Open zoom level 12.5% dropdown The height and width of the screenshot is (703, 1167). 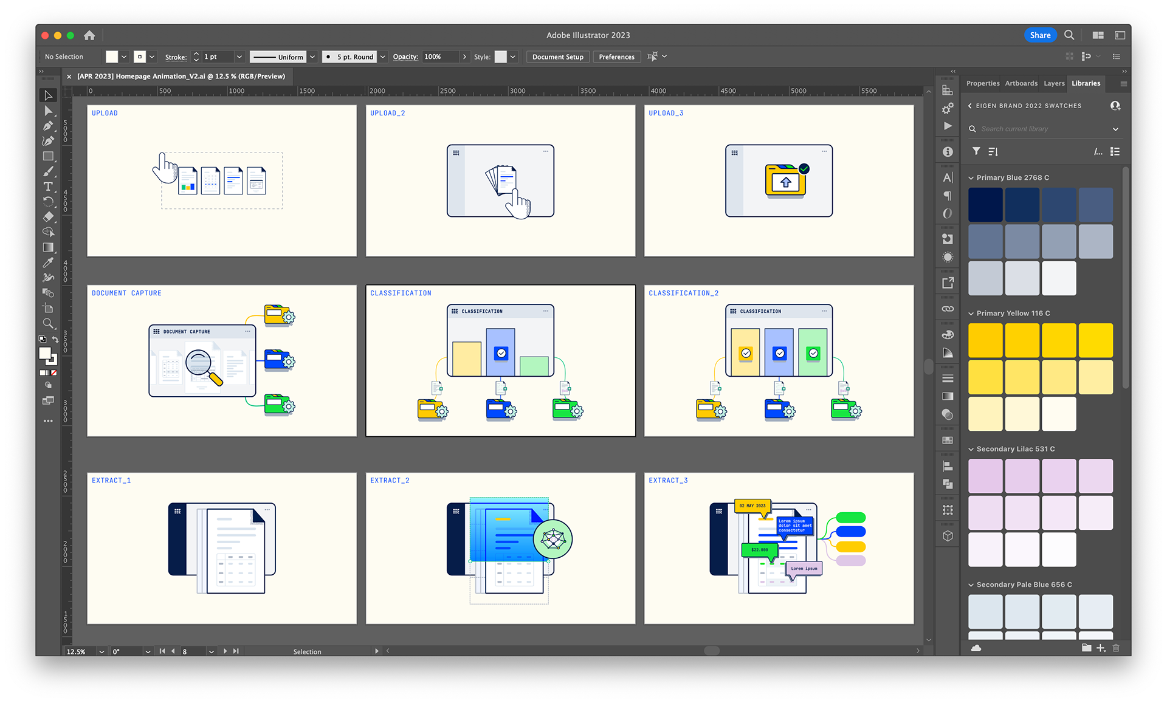102,651
